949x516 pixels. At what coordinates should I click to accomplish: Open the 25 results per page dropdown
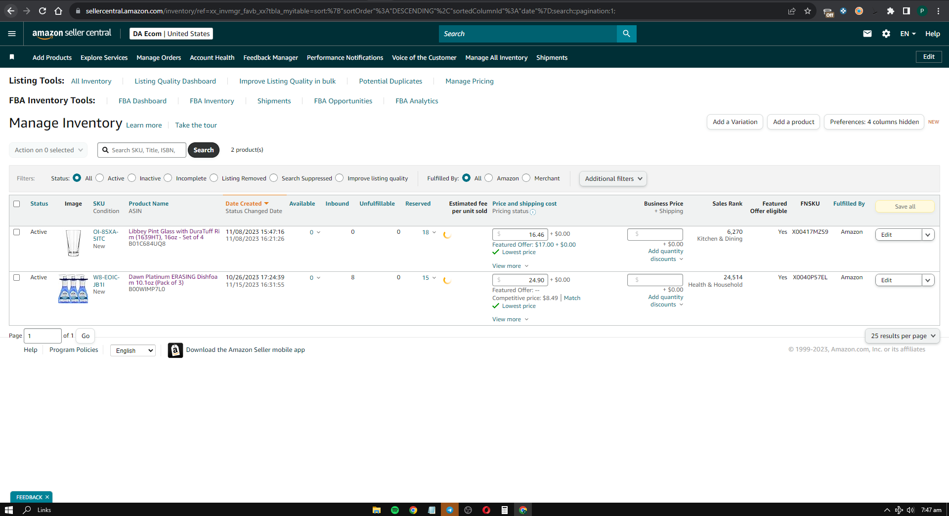(x=903, y=336)
